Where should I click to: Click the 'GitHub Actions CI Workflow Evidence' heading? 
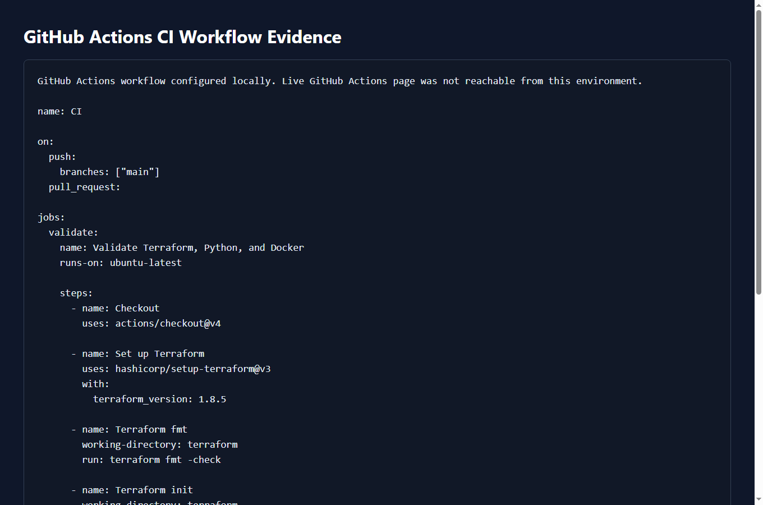point(182,37)
